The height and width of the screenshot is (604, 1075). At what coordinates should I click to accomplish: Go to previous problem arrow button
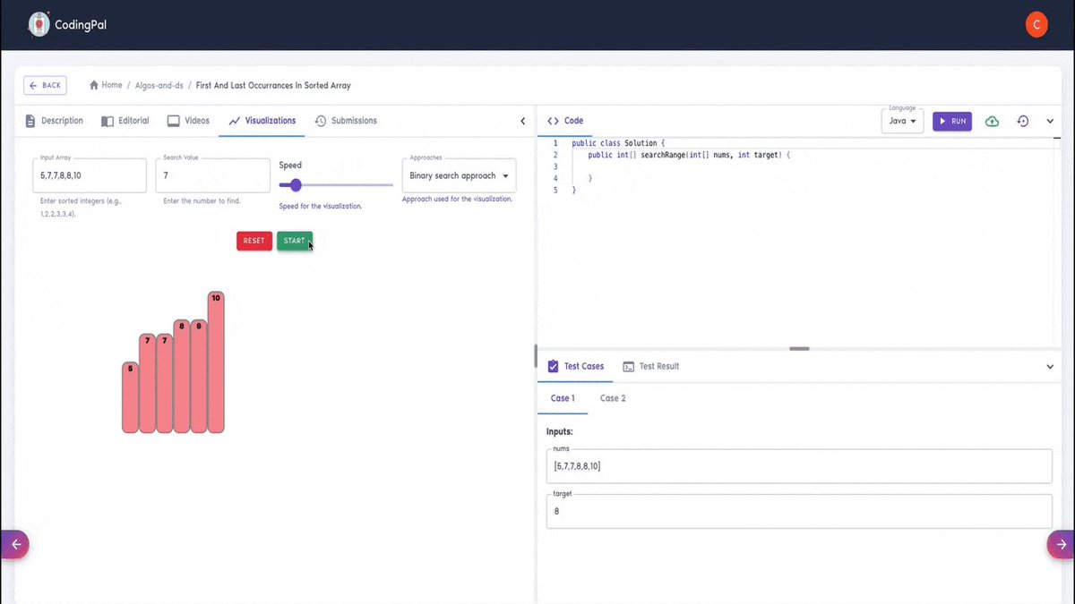tap(15, 544)
